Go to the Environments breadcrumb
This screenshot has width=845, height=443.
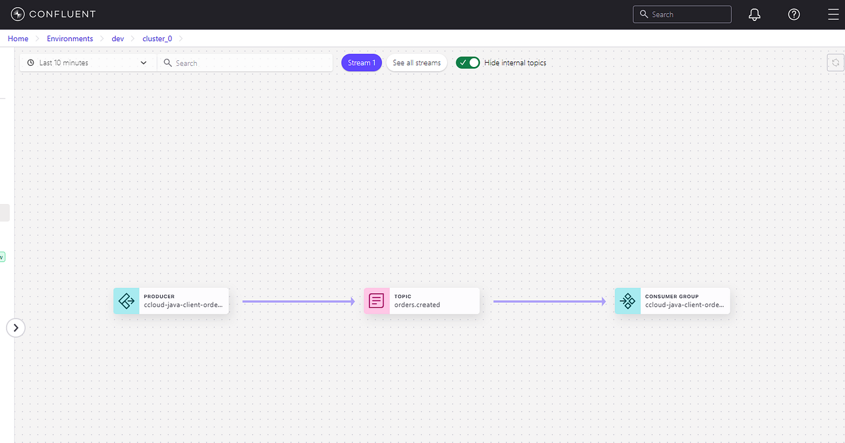pyautogui.click(x=70, y=39)
